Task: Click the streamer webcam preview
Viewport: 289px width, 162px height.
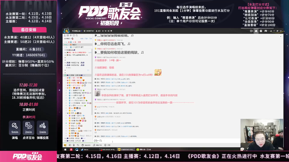Action: coord(262,135)
